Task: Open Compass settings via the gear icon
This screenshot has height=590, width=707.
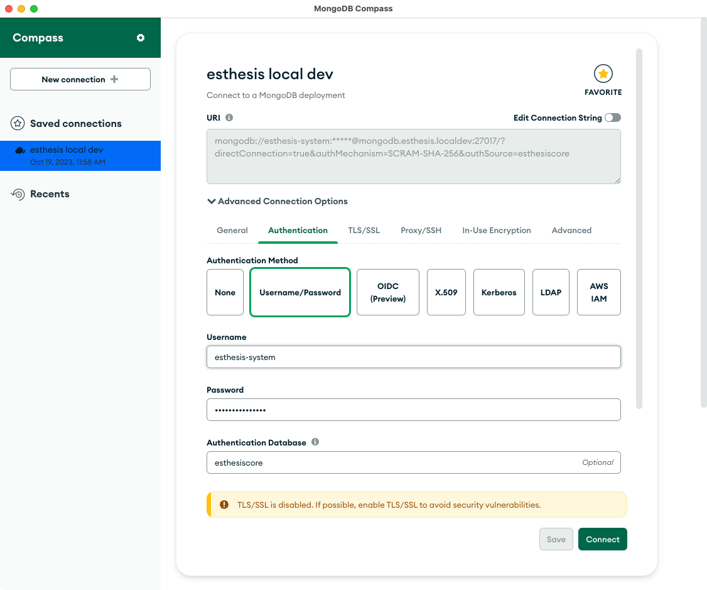Action: pos(141,38)
